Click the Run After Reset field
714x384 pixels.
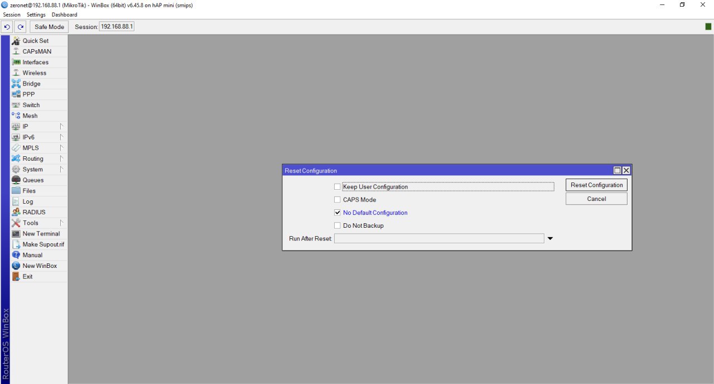[x=439, y=238]
